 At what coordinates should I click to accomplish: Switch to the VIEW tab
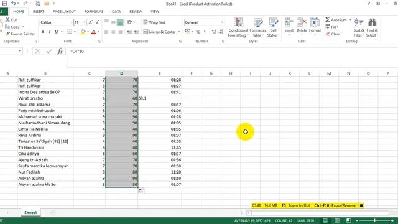155,11
